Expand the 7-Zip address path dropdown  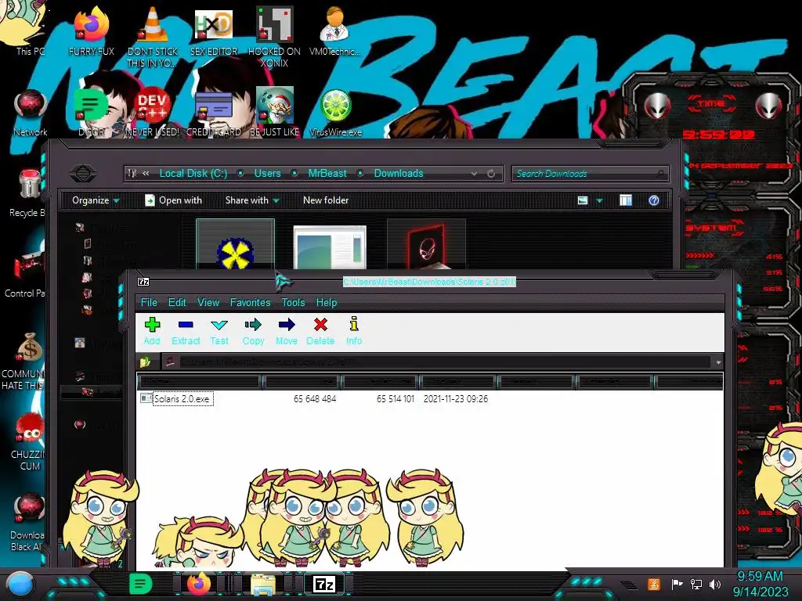(718, 362)
